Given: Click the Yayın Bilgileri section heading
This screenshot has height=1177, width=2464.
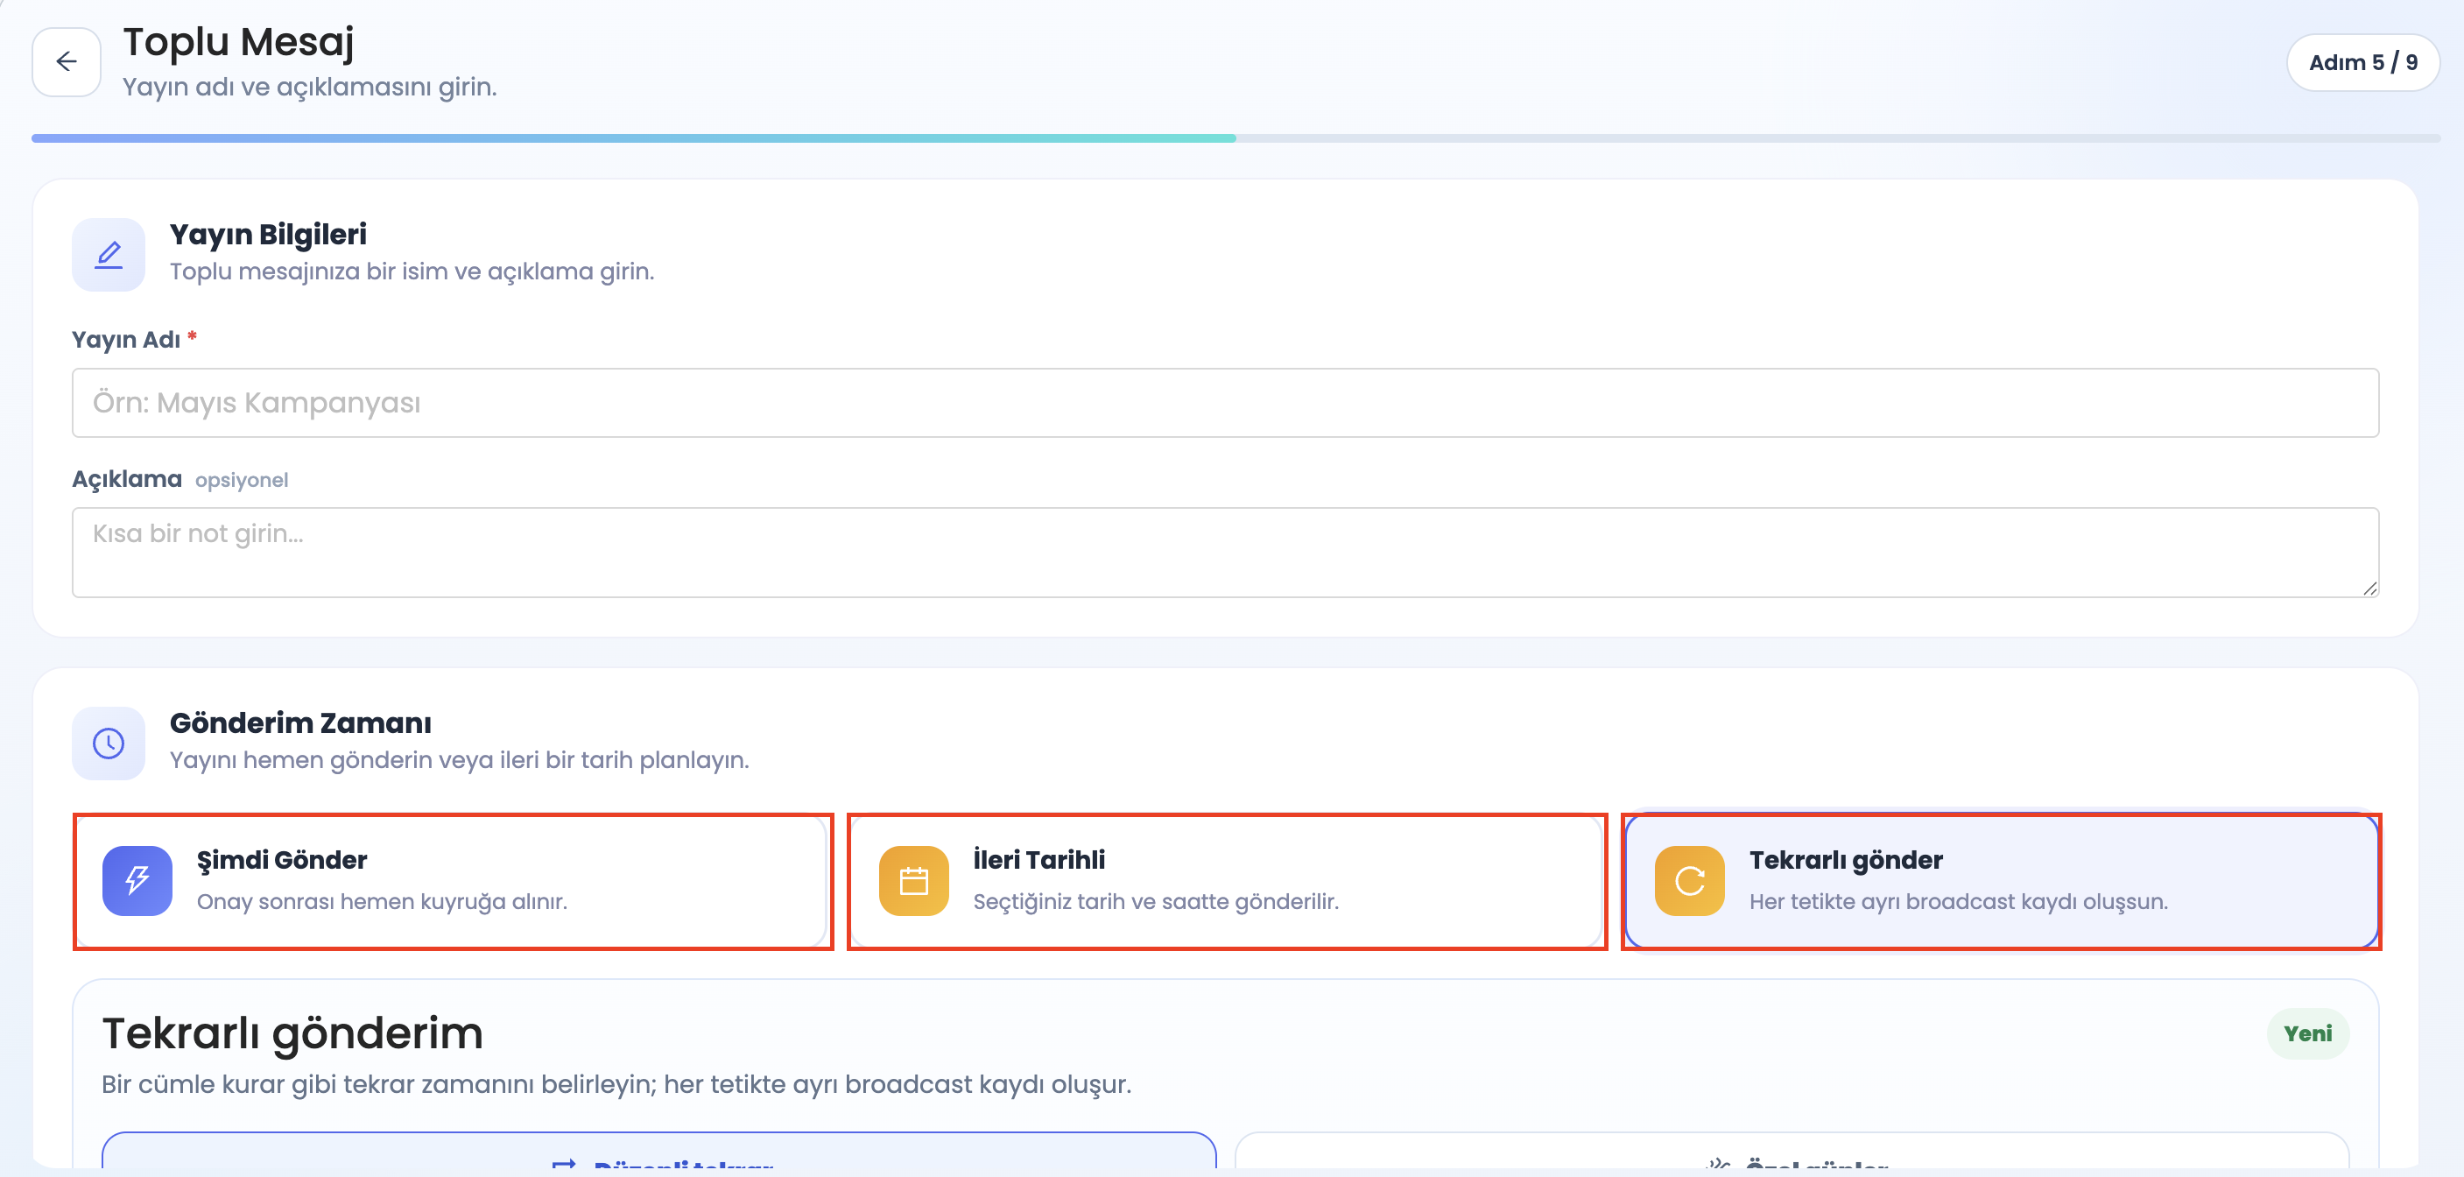Looking at the screenshot, I should click(268, 235).
